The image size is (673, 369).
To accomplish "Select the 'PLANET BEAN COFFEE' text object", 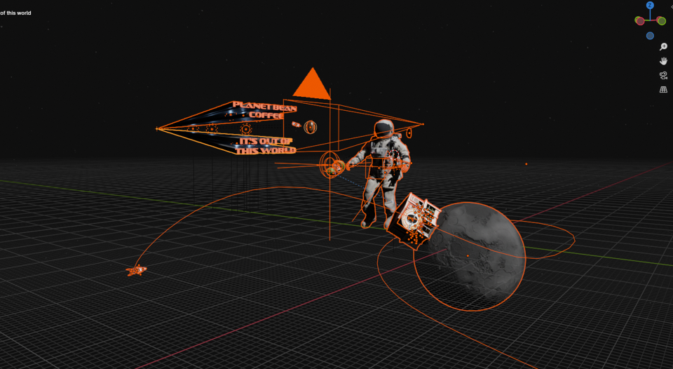I will click(x=265, y=110).
